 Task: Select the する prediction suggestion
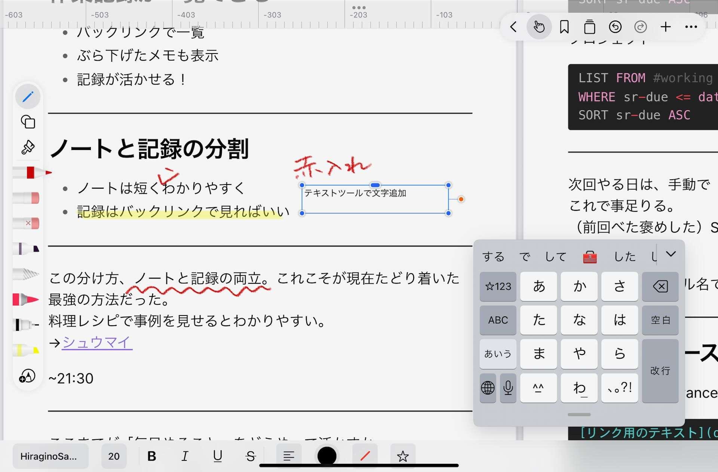493,257
